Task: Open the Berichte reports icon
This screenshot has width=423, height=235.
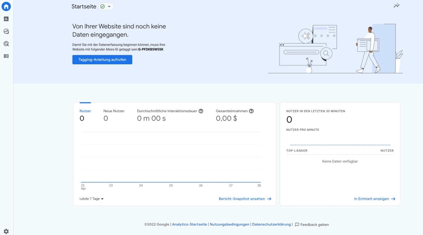Action: (6, 19)
